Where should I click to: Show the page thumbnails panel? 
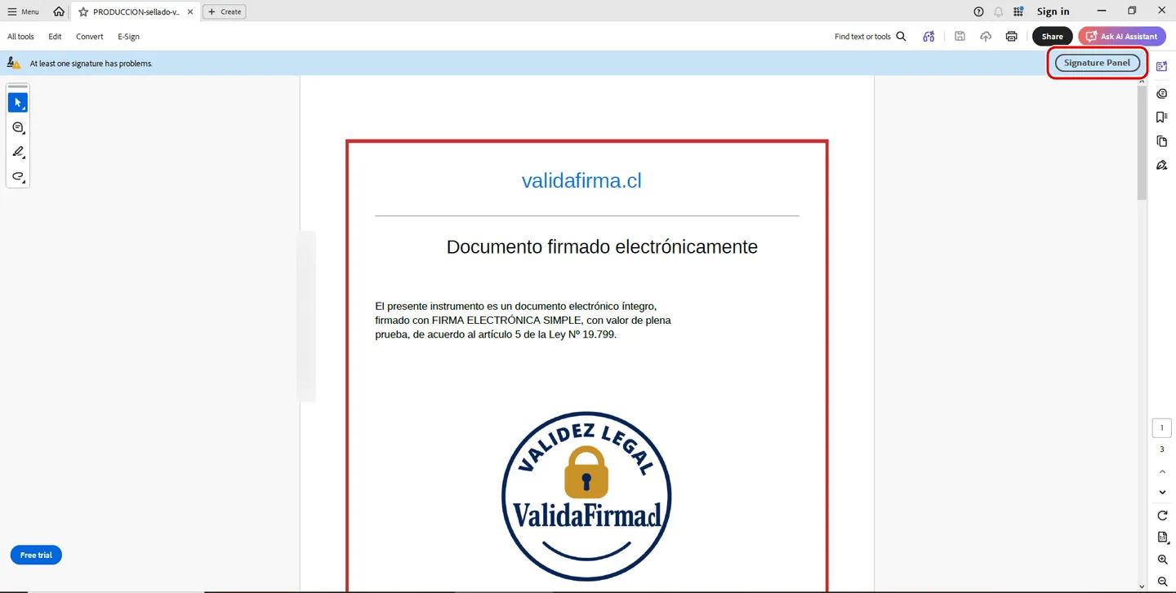point(1162,141)
